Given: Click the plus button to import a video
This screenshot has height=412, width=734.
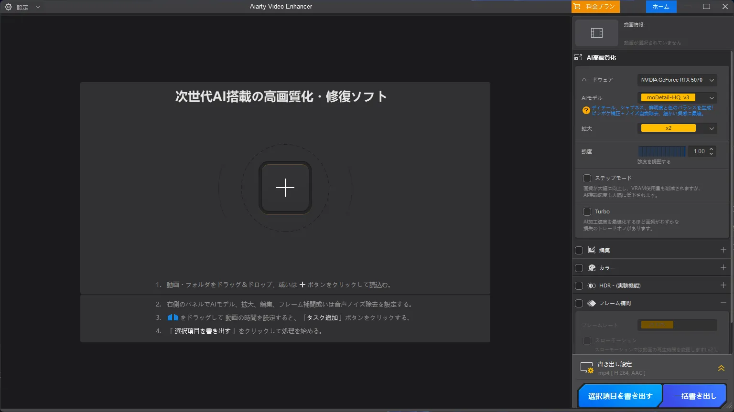Looking at the screenshot, I should [x=285, y=188].
